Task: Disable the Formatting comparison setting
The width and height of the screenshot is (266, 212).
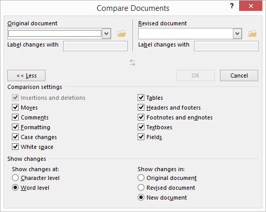Action: click(x=16, y=127)
